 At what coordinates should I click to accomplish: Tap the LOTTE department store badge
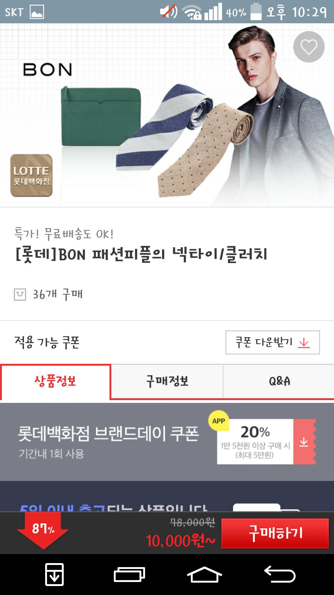pyautogui.click(x=31, y=175)
